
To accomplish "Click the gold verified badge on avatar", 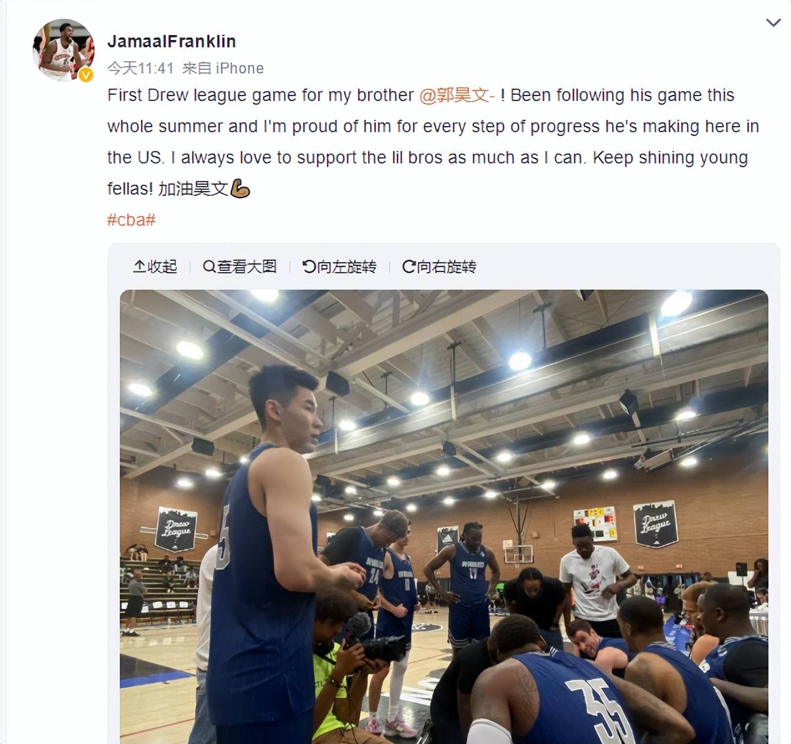I will 86,74.
